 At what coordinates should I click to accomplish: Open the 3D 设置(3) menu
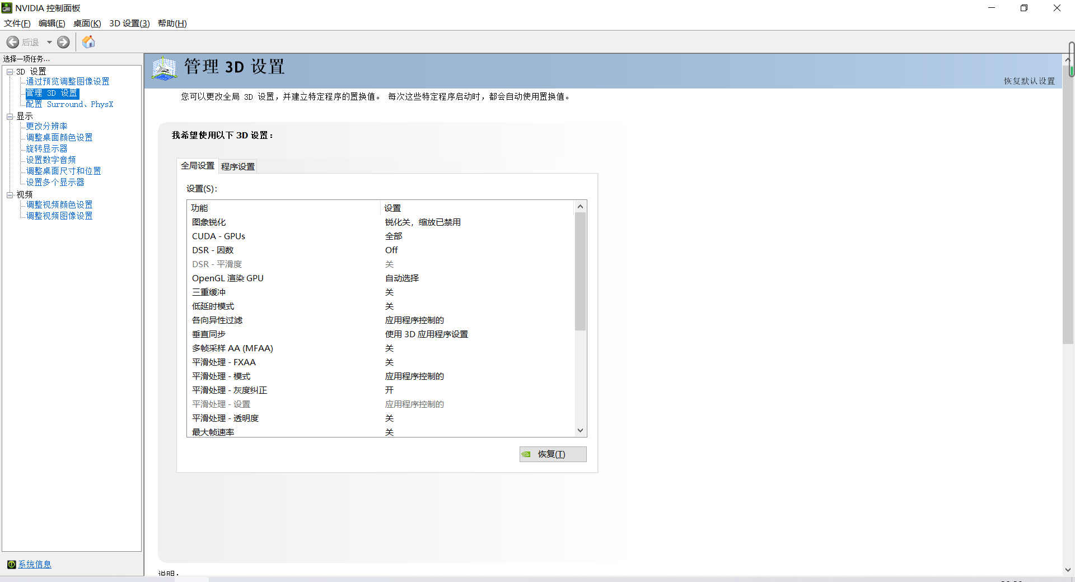coord(129,23)
